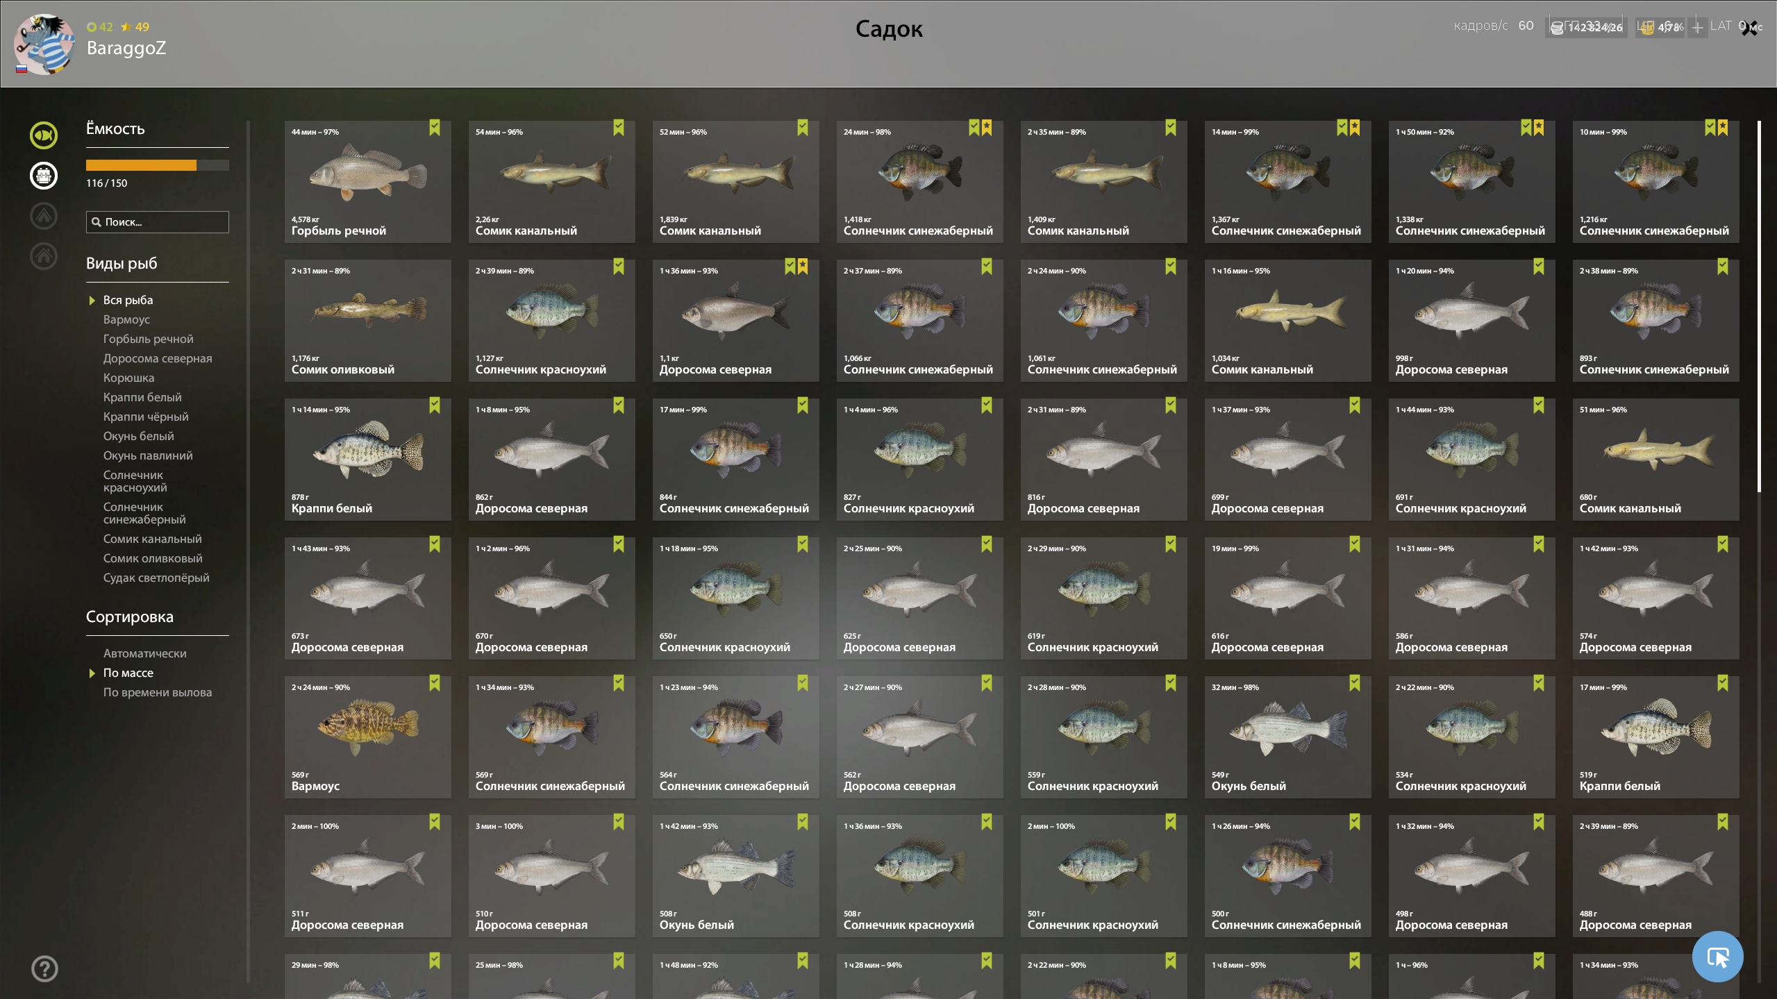Sort fish Автоматически
This screenshot has width=1777, height=999.
pos(145,653)
